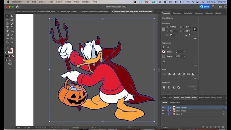
Task: Click the target circle for Layer 1 copy 2
Action: coord(223,108)
